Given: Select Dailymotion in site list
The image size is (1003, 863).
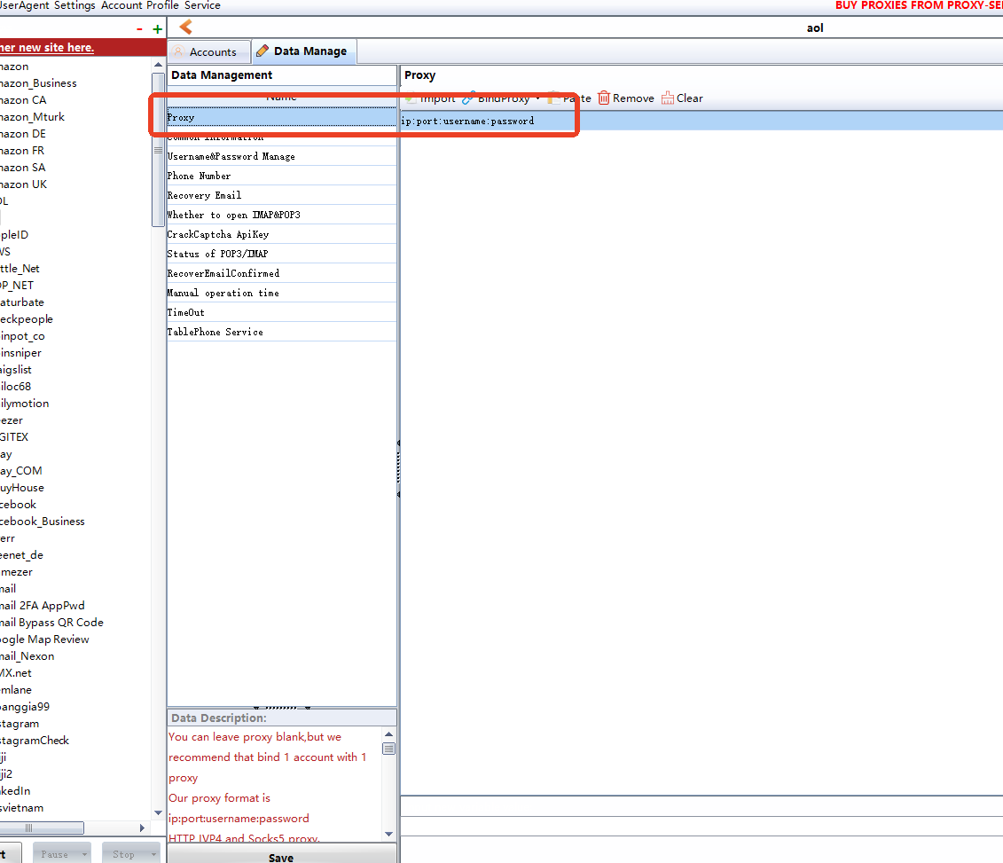Looking at the screenshot, I should coord(25,404).
